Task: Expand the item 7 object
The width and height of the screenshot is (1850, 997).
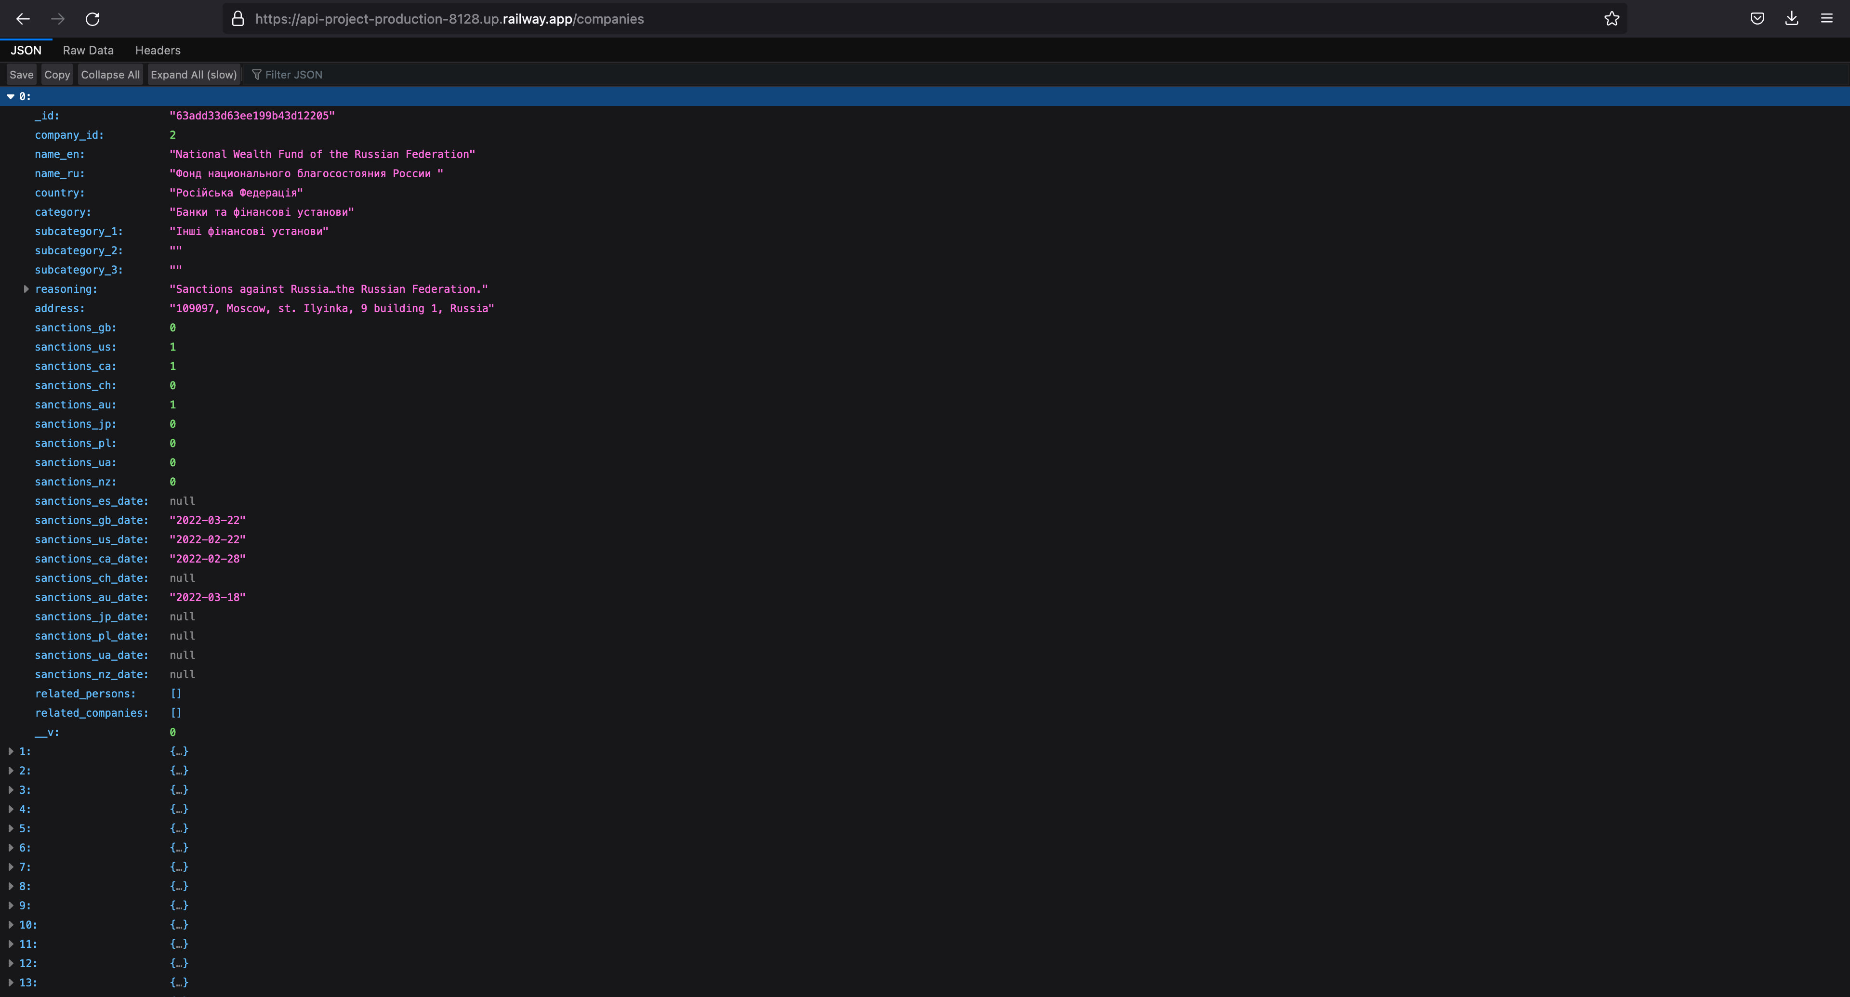Action: 11,867
